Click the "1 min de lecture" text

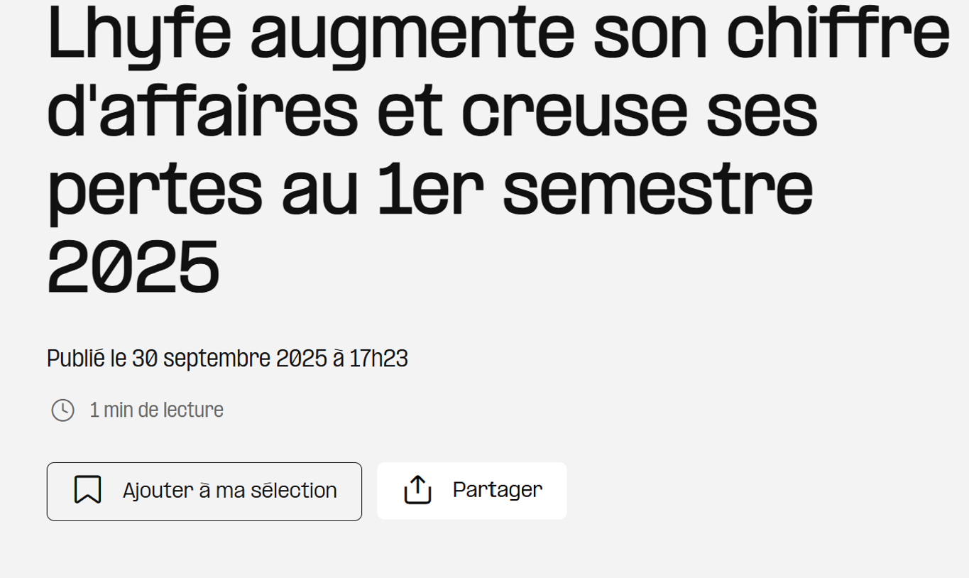click(156, 410)
